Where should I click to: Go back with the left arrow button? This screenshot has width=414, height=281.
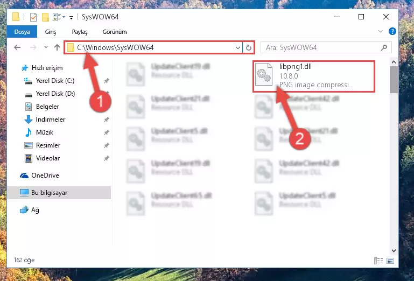point(17,47)
